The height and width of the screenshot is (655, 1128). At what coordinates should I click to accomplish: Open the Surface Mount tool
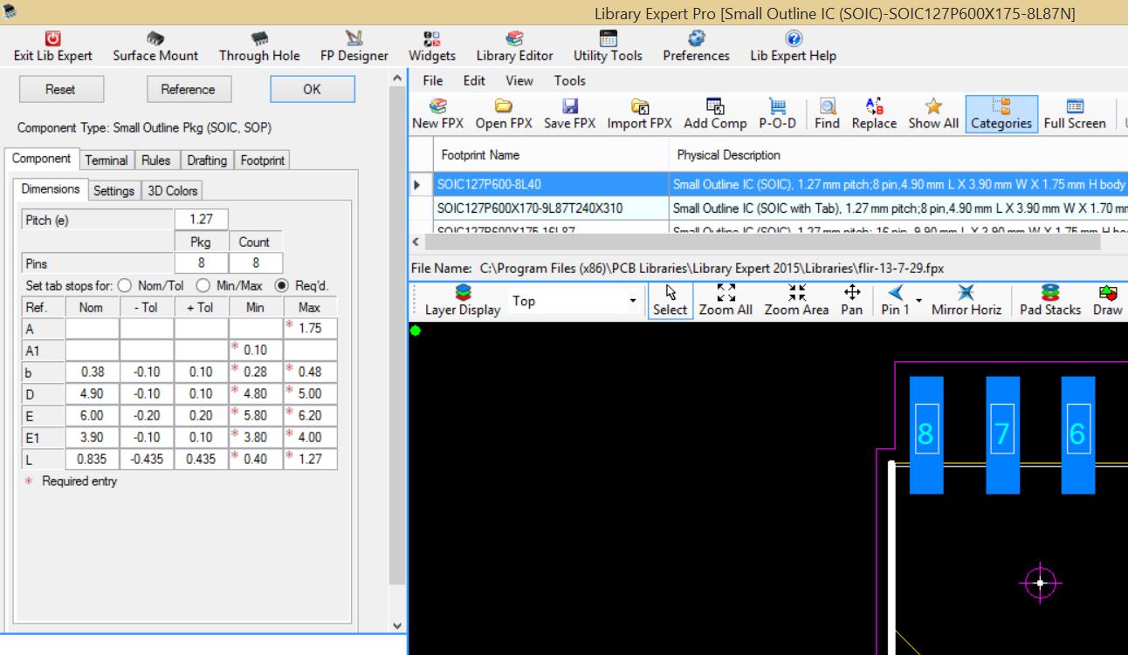[155, 39]
